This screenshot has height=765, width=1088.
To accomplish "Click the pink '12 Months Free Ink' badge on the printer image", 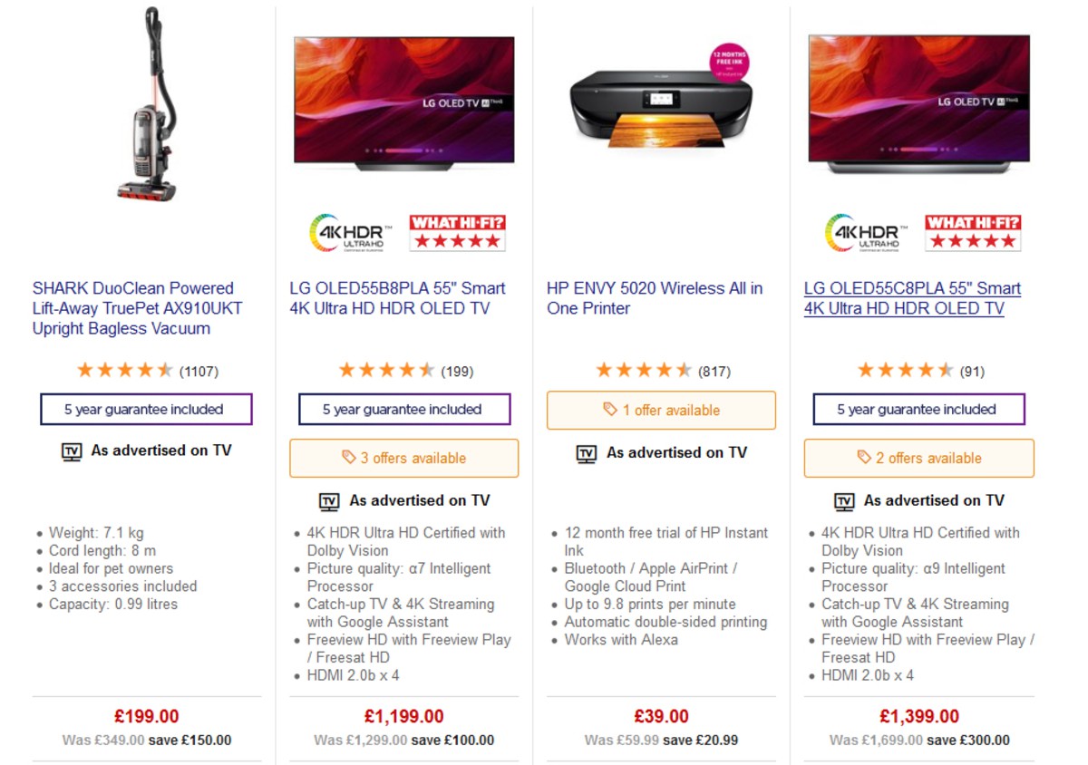I will coord(730,62).
